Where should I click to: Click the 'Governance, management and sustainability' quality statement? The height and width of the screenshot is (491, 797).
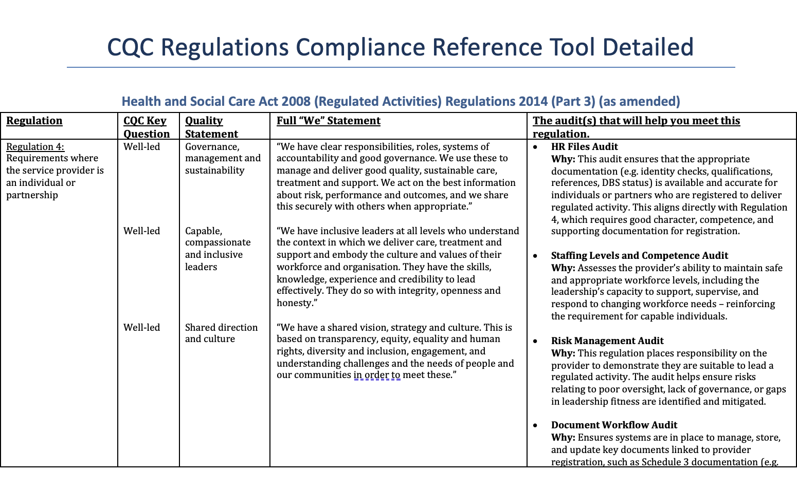point(223,159)
